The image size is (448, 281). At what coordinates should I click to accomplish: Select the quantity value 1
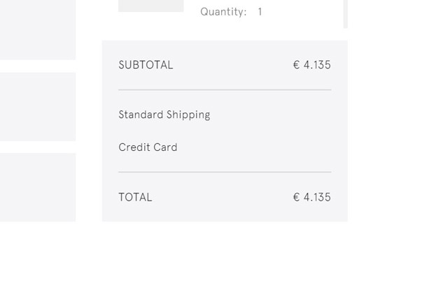pyautogui.click(x=260, y=12)
